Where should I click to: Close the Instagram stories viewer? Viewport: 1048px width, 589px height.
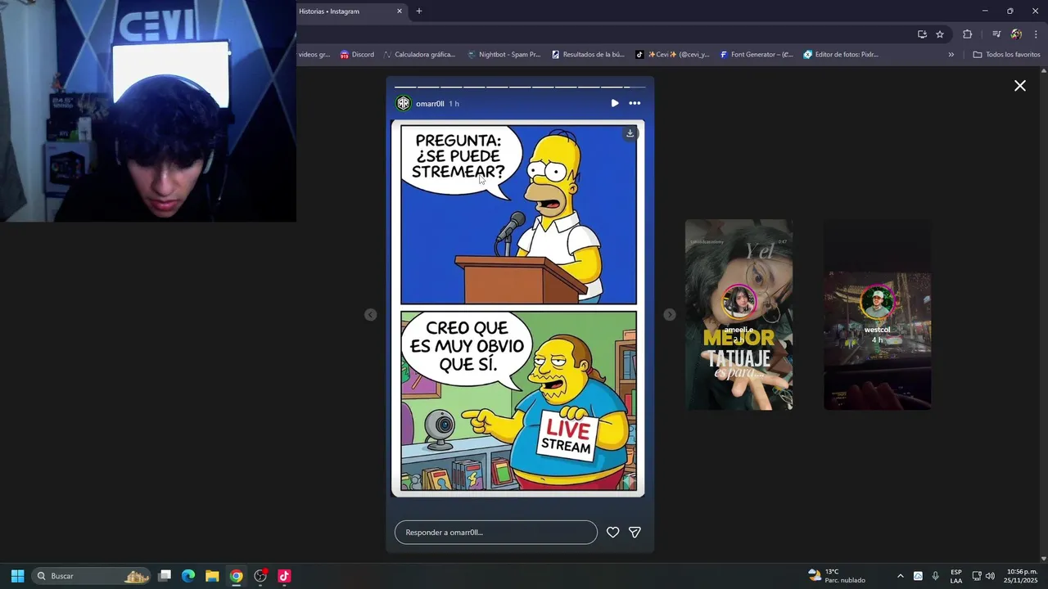(1020, 86)
